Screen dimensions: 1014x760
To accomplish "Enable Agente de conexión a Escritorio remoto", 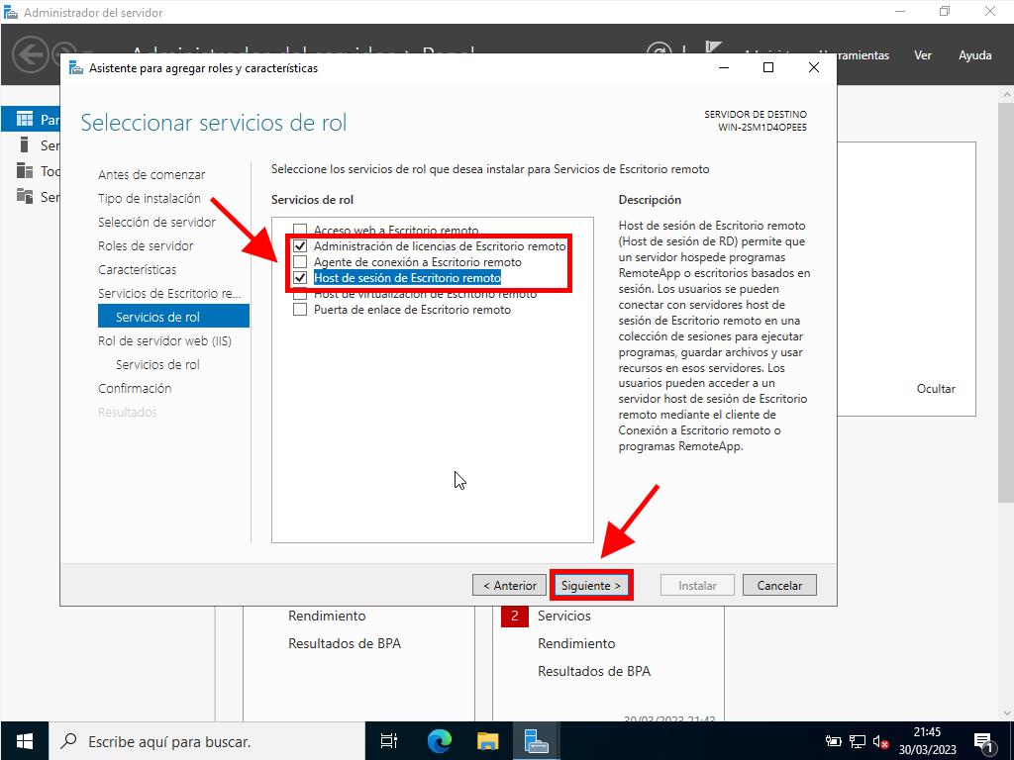I will (300, 262).
